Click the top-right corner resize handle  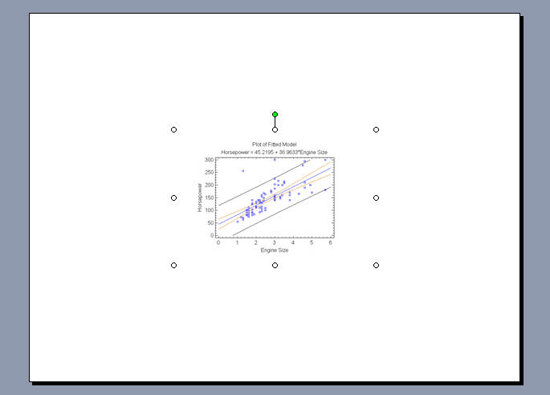coord(376,130)
